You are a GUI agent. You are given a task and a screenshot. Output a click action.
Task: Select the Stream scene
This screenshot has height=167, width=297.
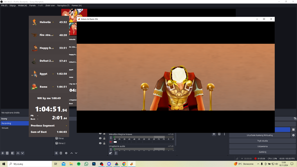click(x=15, y=128)
